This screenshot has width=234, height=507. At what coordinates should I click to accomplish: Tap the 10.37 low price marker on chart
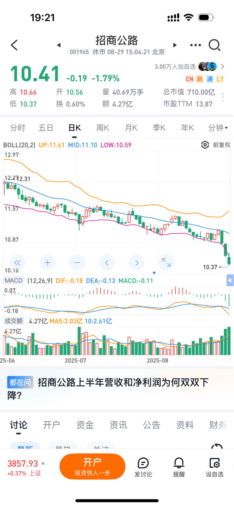point(210,267)
